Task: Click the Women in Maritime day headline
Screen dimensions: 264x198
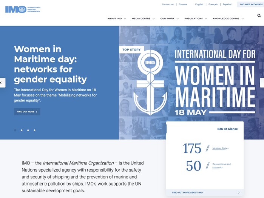Action: (x=50, y=64)
